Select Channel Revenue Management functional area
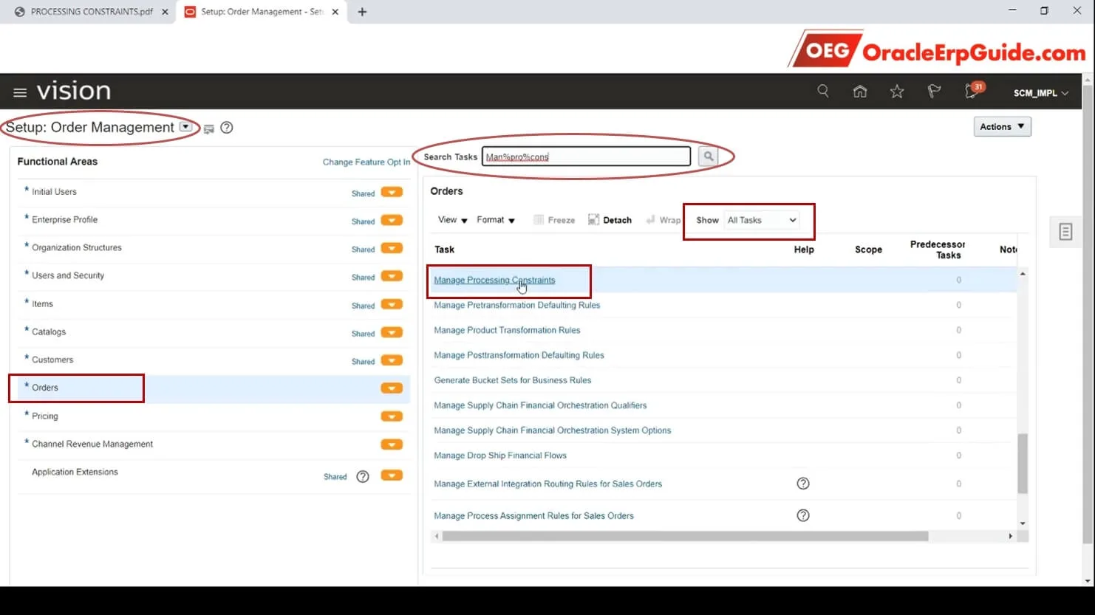Image resolution: width=1095 pixels, height=615 pixels. 92,444
